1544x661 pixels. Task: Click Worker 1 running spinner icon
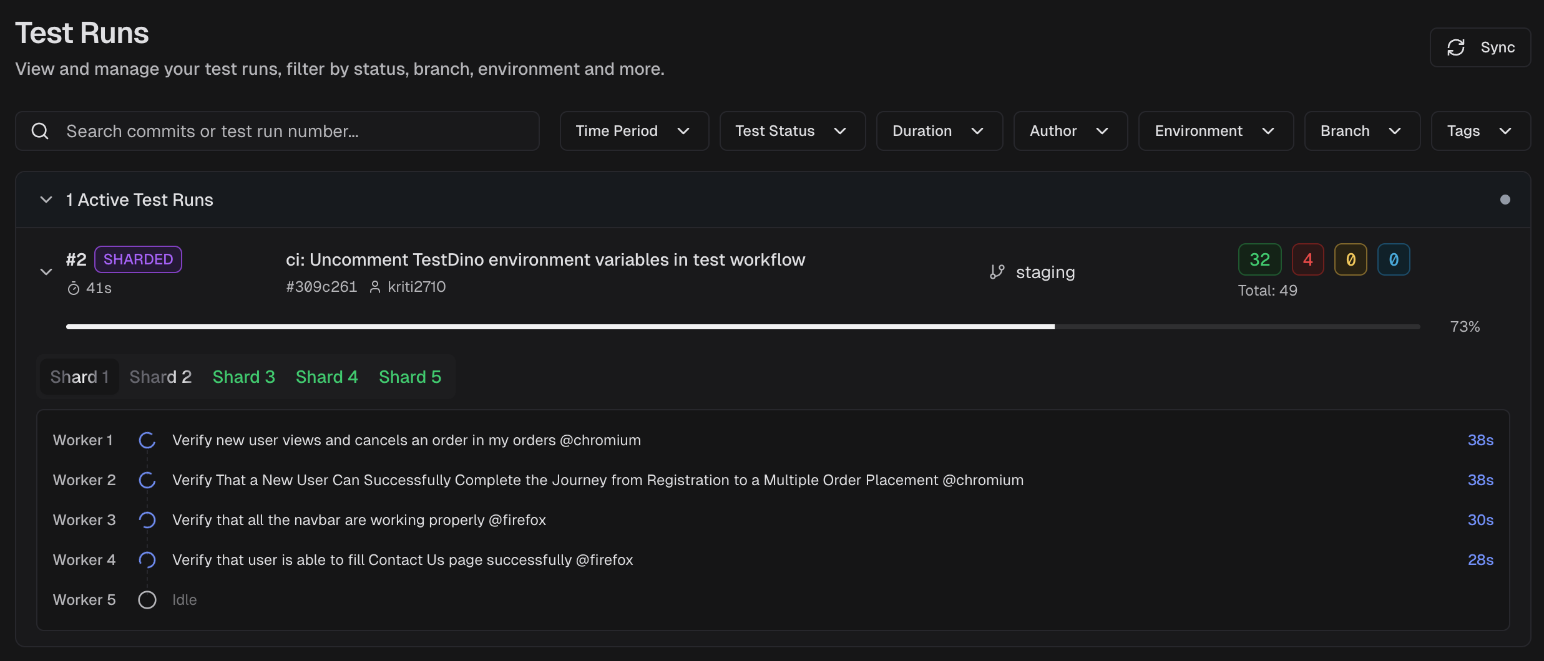point(147,440)
